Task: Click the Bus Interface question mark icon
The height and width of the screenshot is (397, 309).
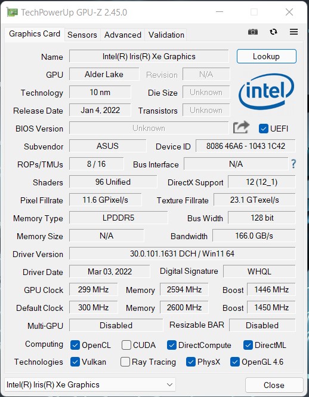Action: [293, 164]
